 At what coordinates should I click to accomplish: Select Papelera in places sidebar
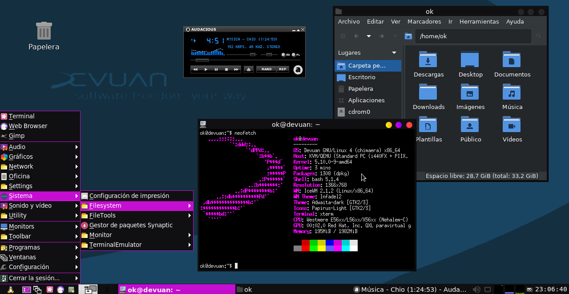click(x=368, y=89)
